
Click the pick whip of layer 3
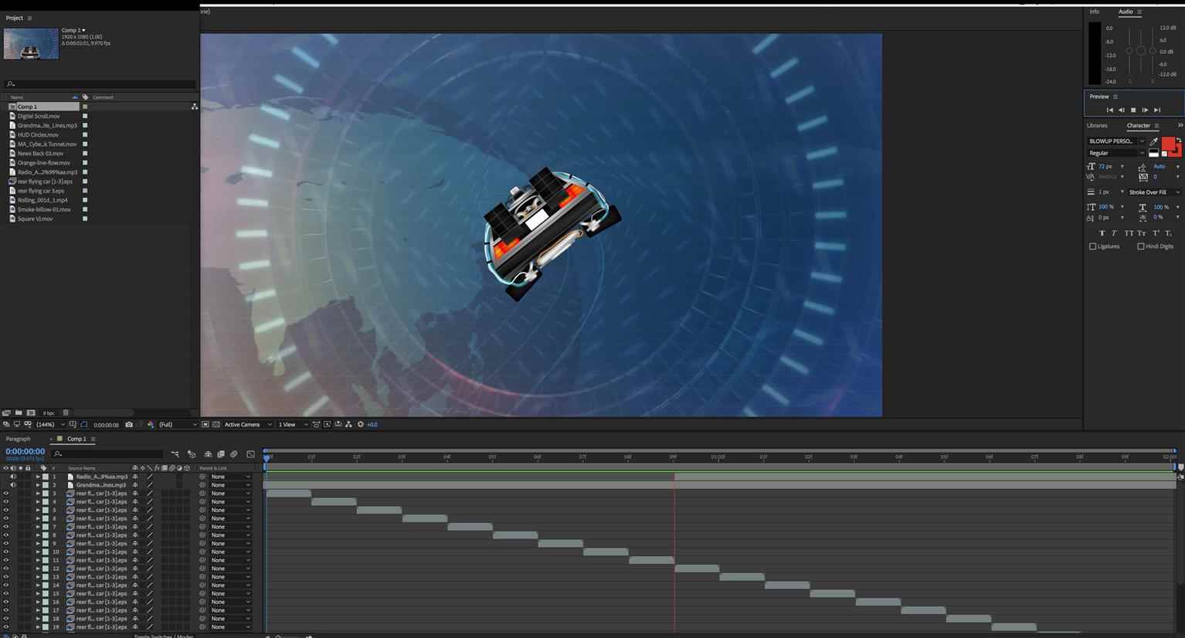tap(202, 494)
